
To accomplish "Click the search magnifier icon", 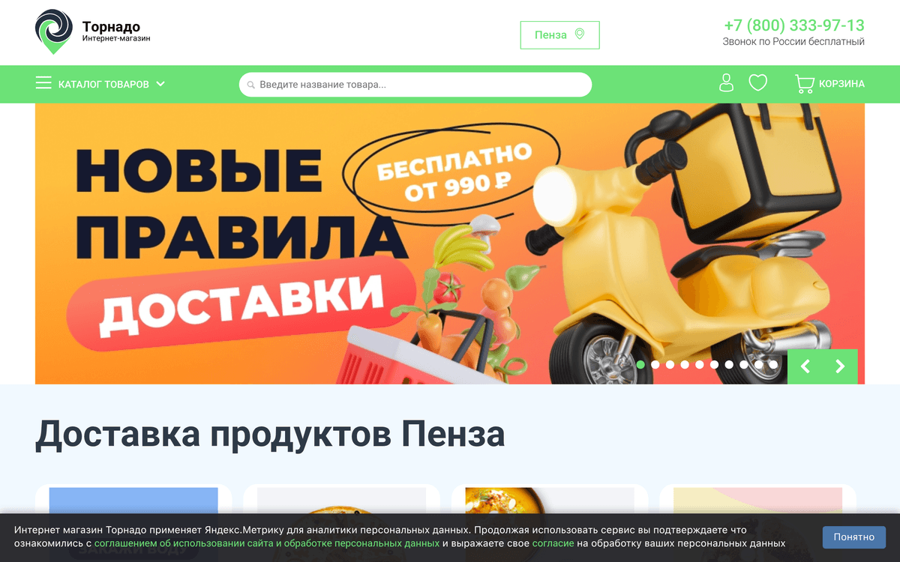I will pos(251,85).
